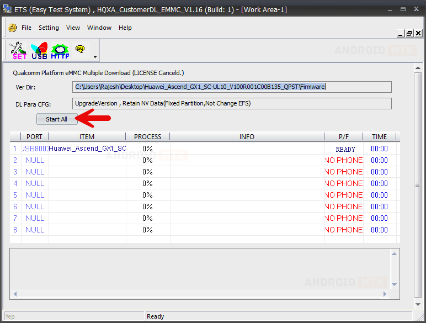
Task: Click the DL Para CFG field
Action: (x=232, y=103)
